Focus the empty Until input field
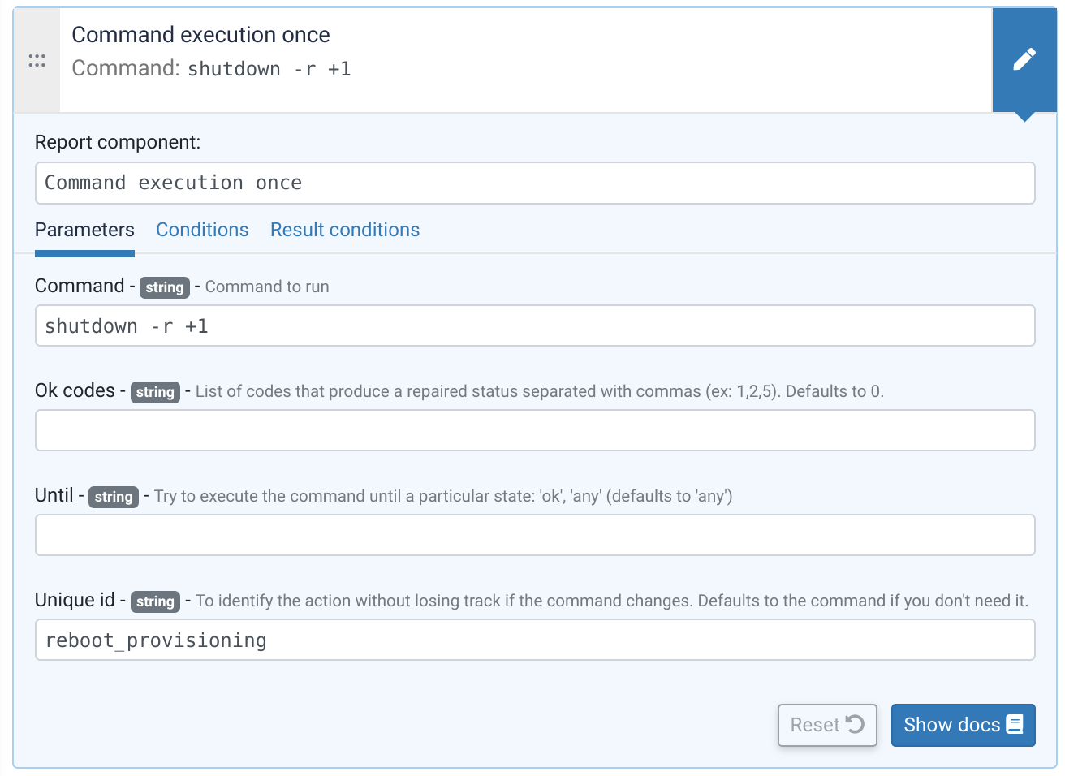This screenshot has height=776, width=1065. click(x=534, y=535)
